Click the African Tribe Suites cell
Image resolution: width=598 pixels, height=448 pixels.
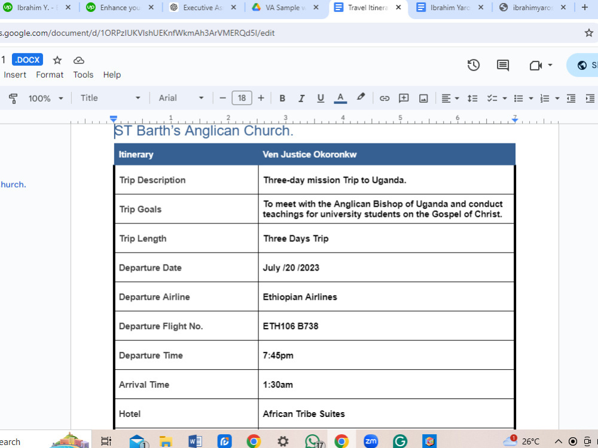click(x=386, y=414)
